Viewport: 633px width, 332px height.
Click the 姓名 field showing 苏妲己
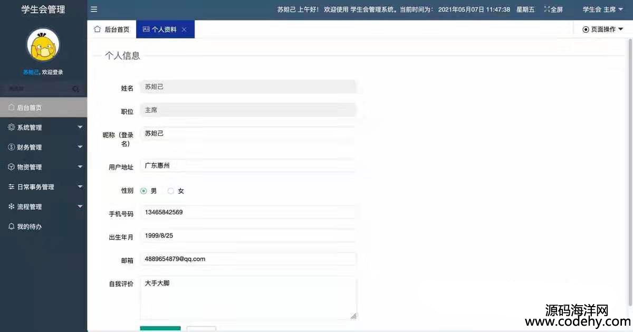pos(248,87)
